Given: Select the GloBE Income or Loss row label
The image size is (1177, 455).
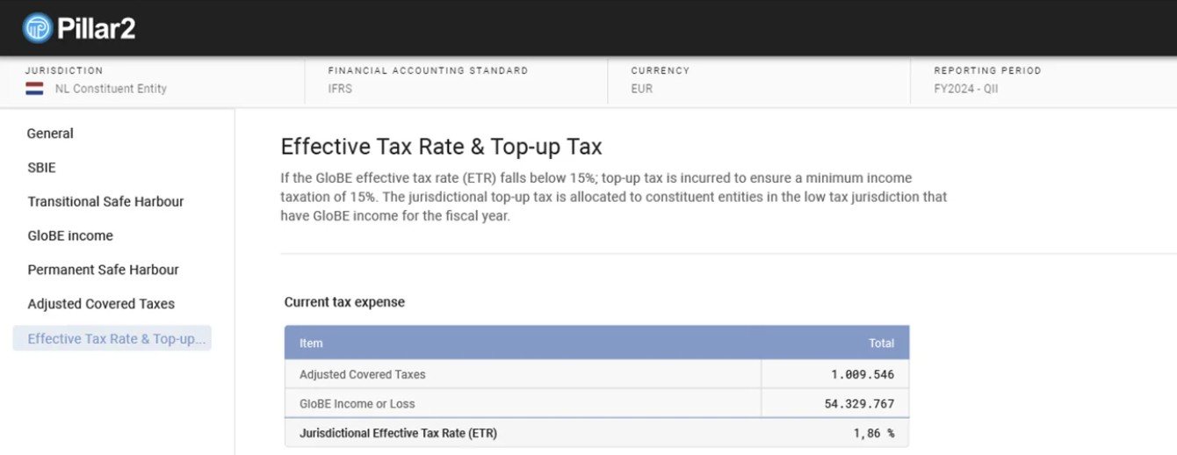Looking at the screenshot, I should point(357,404).
